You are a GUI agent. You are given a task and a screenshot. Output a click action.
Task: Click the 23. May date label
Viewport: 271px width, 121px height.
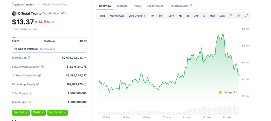[x=227, y=117]
